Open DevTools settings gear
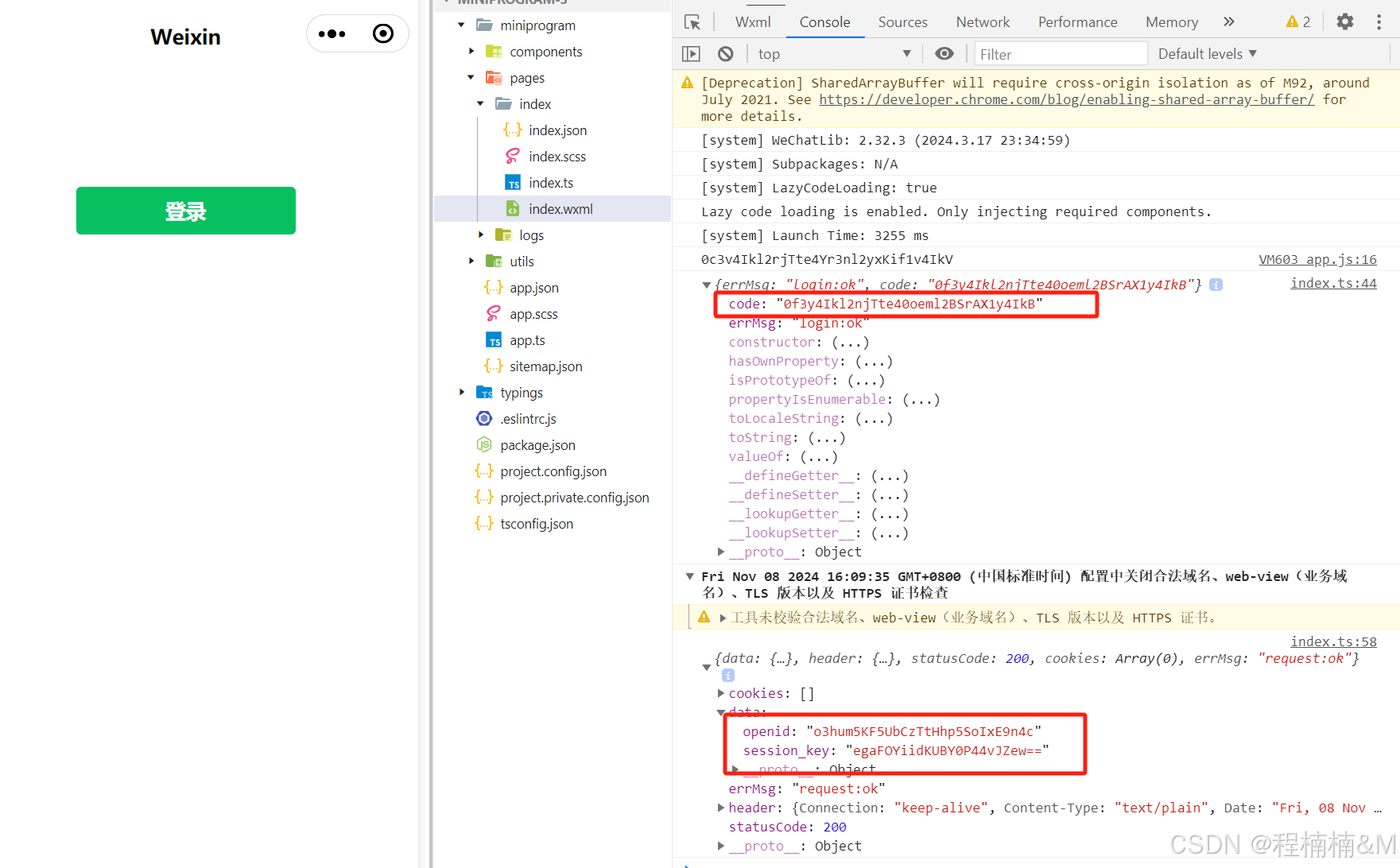The image size is (1400, 868). (x=1344, y=21)
